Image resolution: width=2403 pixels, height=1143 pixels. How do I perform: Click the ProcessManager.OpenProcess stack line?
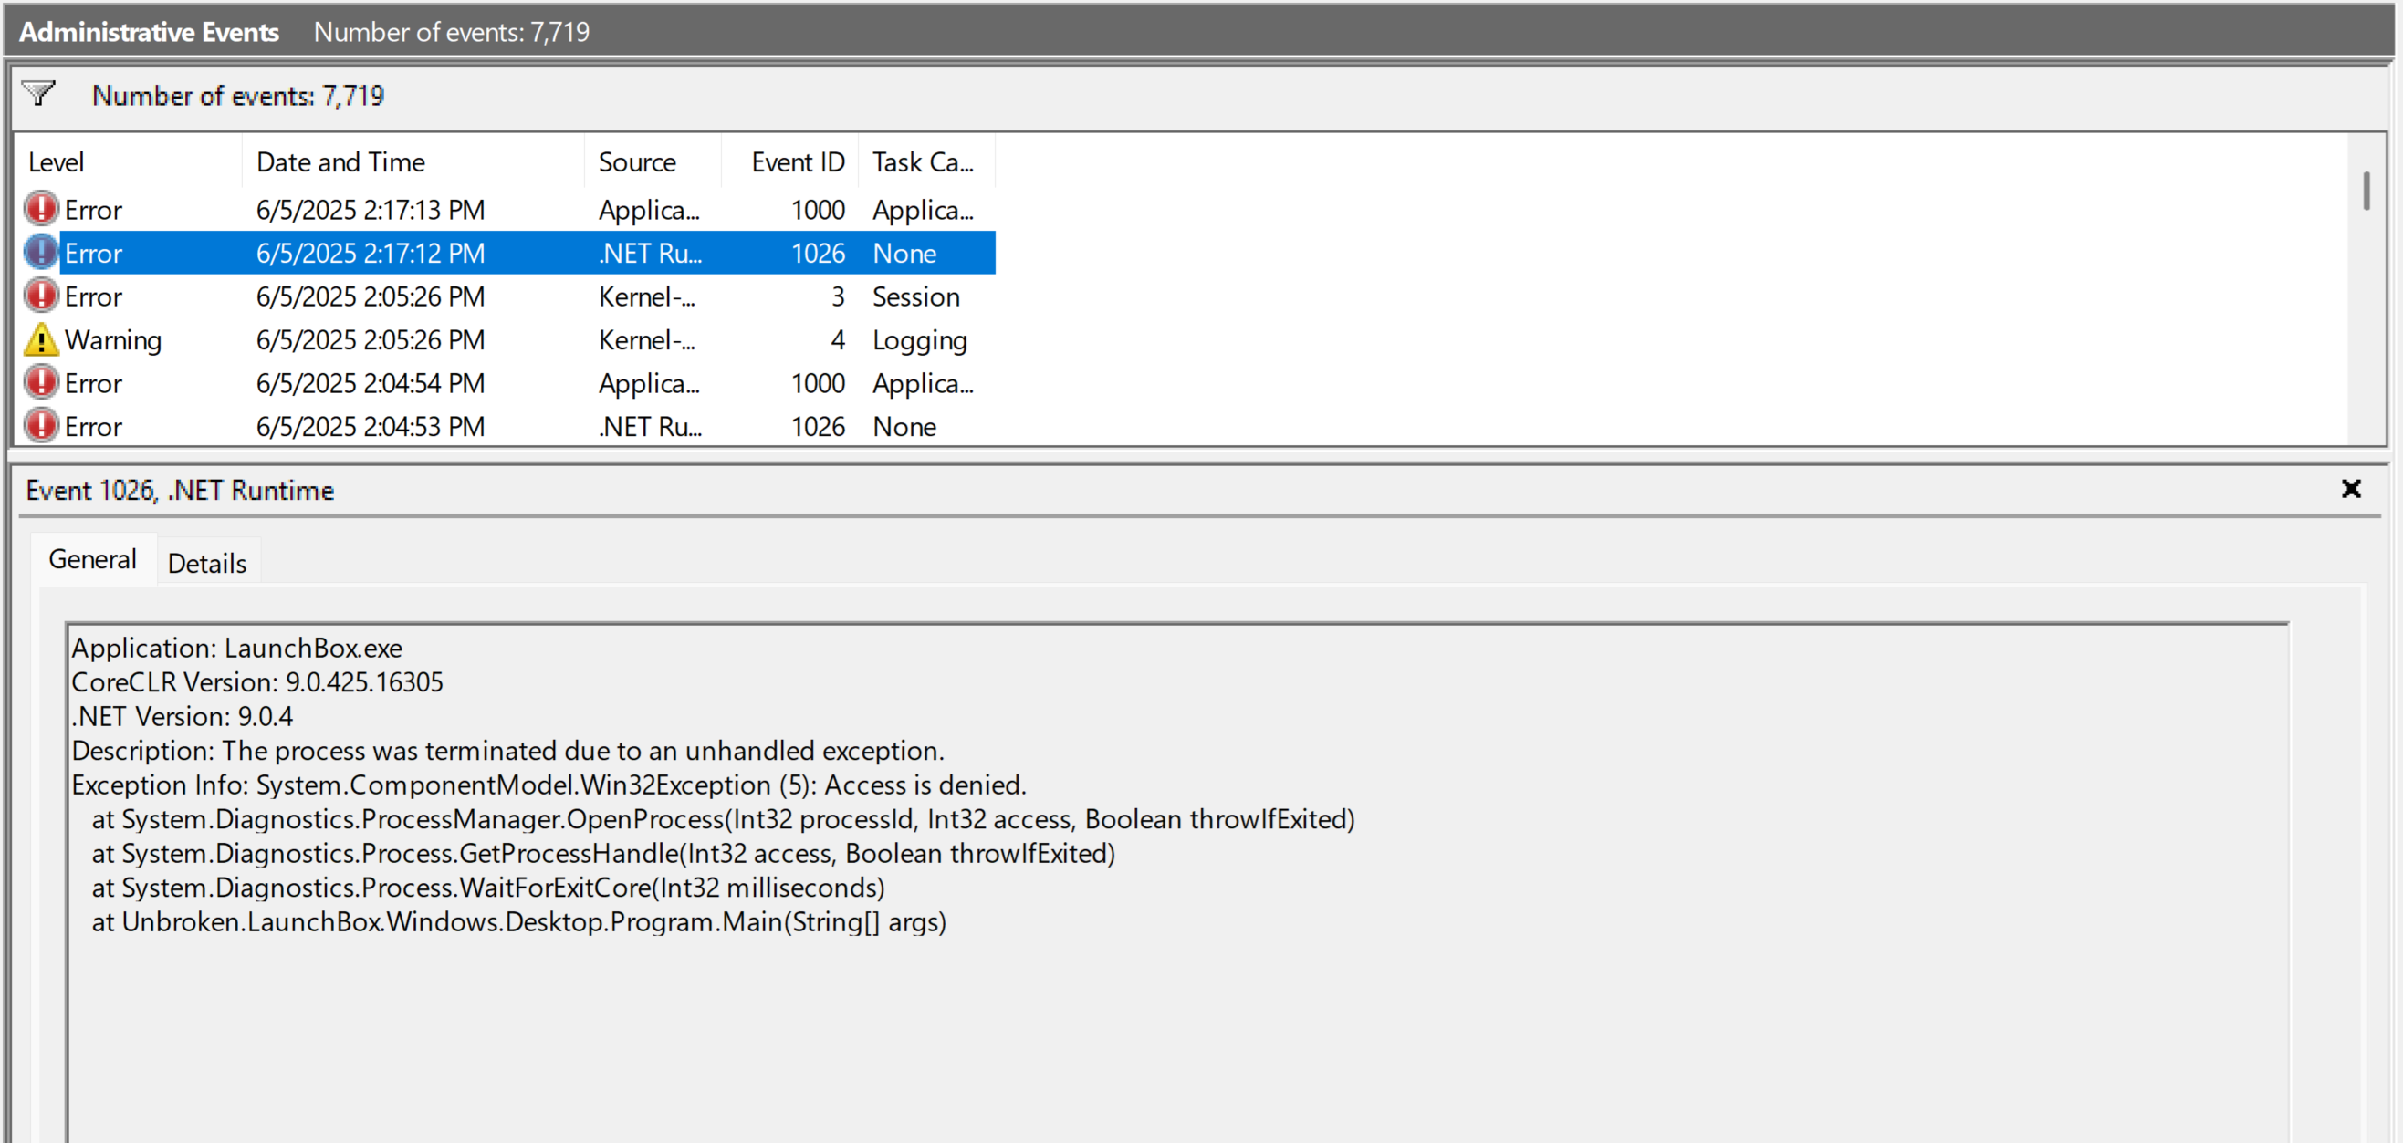click(723, 819)
